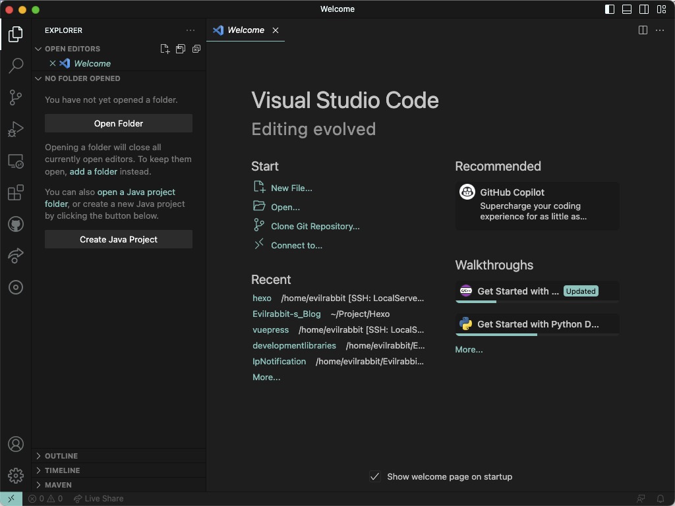Open Accounts icon in activity bar
This screenshot has width=675, height=506.
coord(16,444)
